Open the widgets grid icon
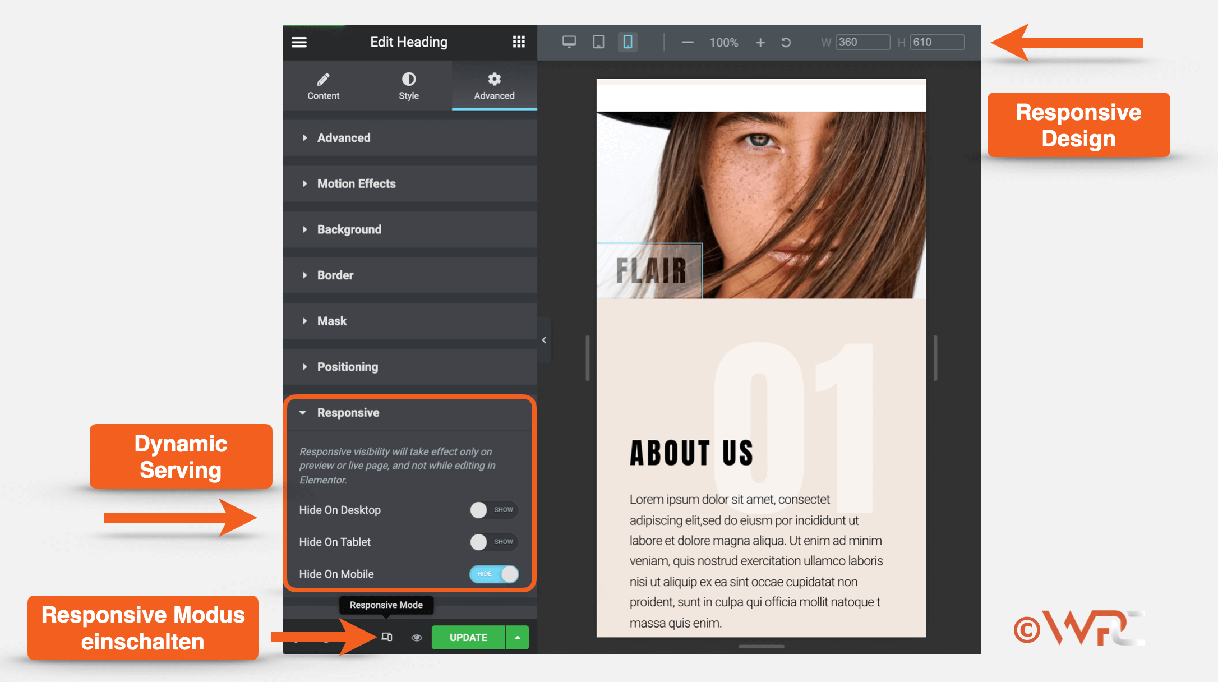1218x682 pixels. coord(519,42)
